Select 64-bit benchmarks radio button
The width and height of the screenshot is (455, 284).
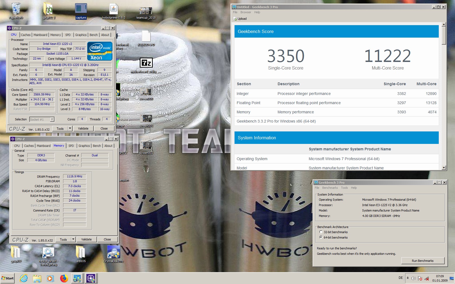[x=321, y=237]
